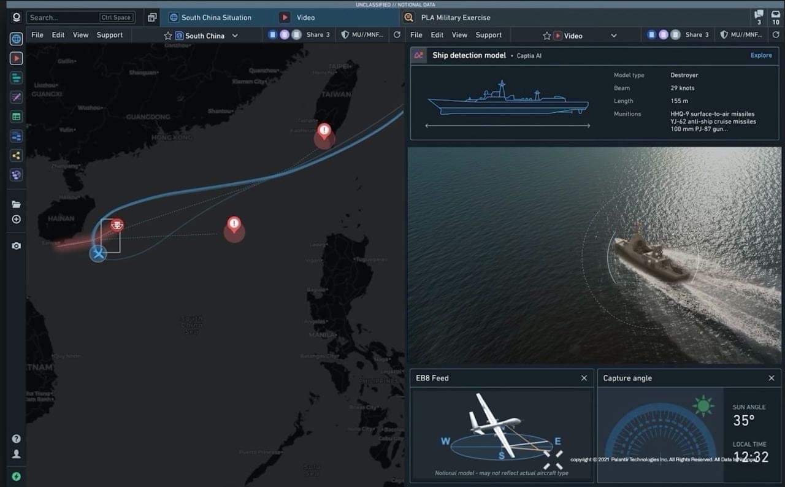Click the first blue collaborator avatar in map pane
The width and height of the screenshot is (785, 487).
[x=273, y=35]
